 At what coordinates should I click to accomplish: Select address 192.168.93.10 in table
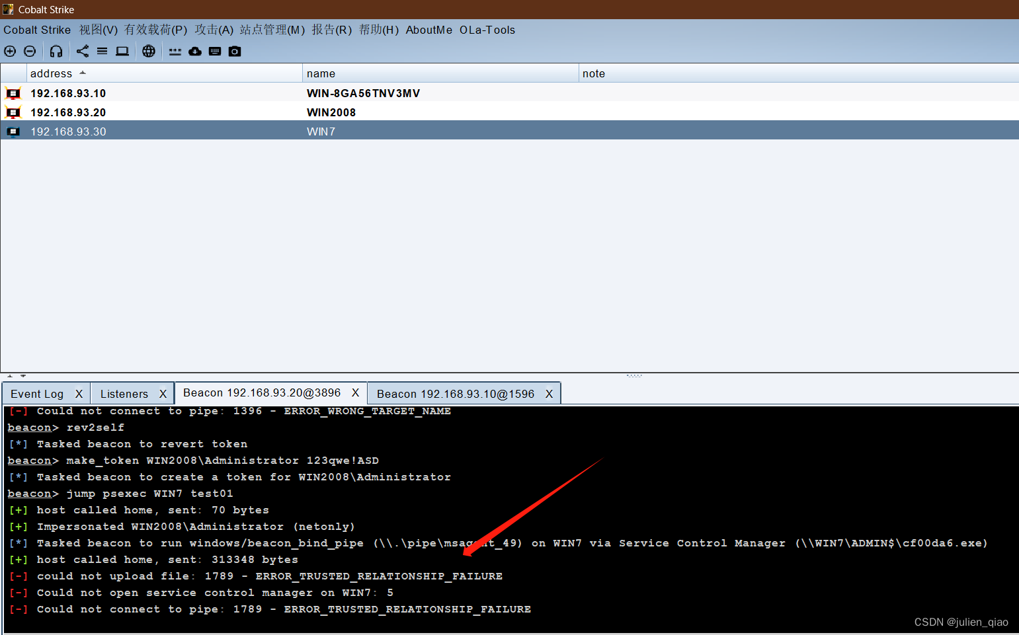(68, 93)
